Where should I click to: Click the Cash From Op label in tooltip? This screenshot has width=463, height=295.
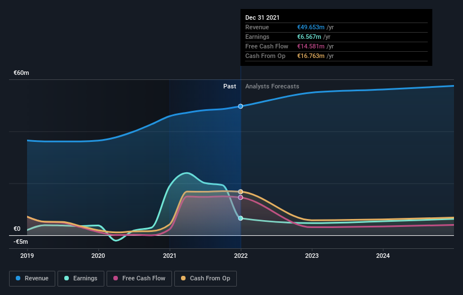point(266,56)
